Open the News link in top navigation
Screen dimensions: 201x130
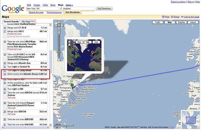click(x=53, y=5)
